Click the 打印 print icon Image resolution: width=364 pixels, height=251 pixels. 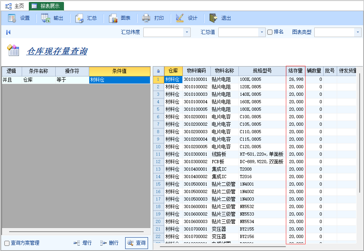click(146, 18)
